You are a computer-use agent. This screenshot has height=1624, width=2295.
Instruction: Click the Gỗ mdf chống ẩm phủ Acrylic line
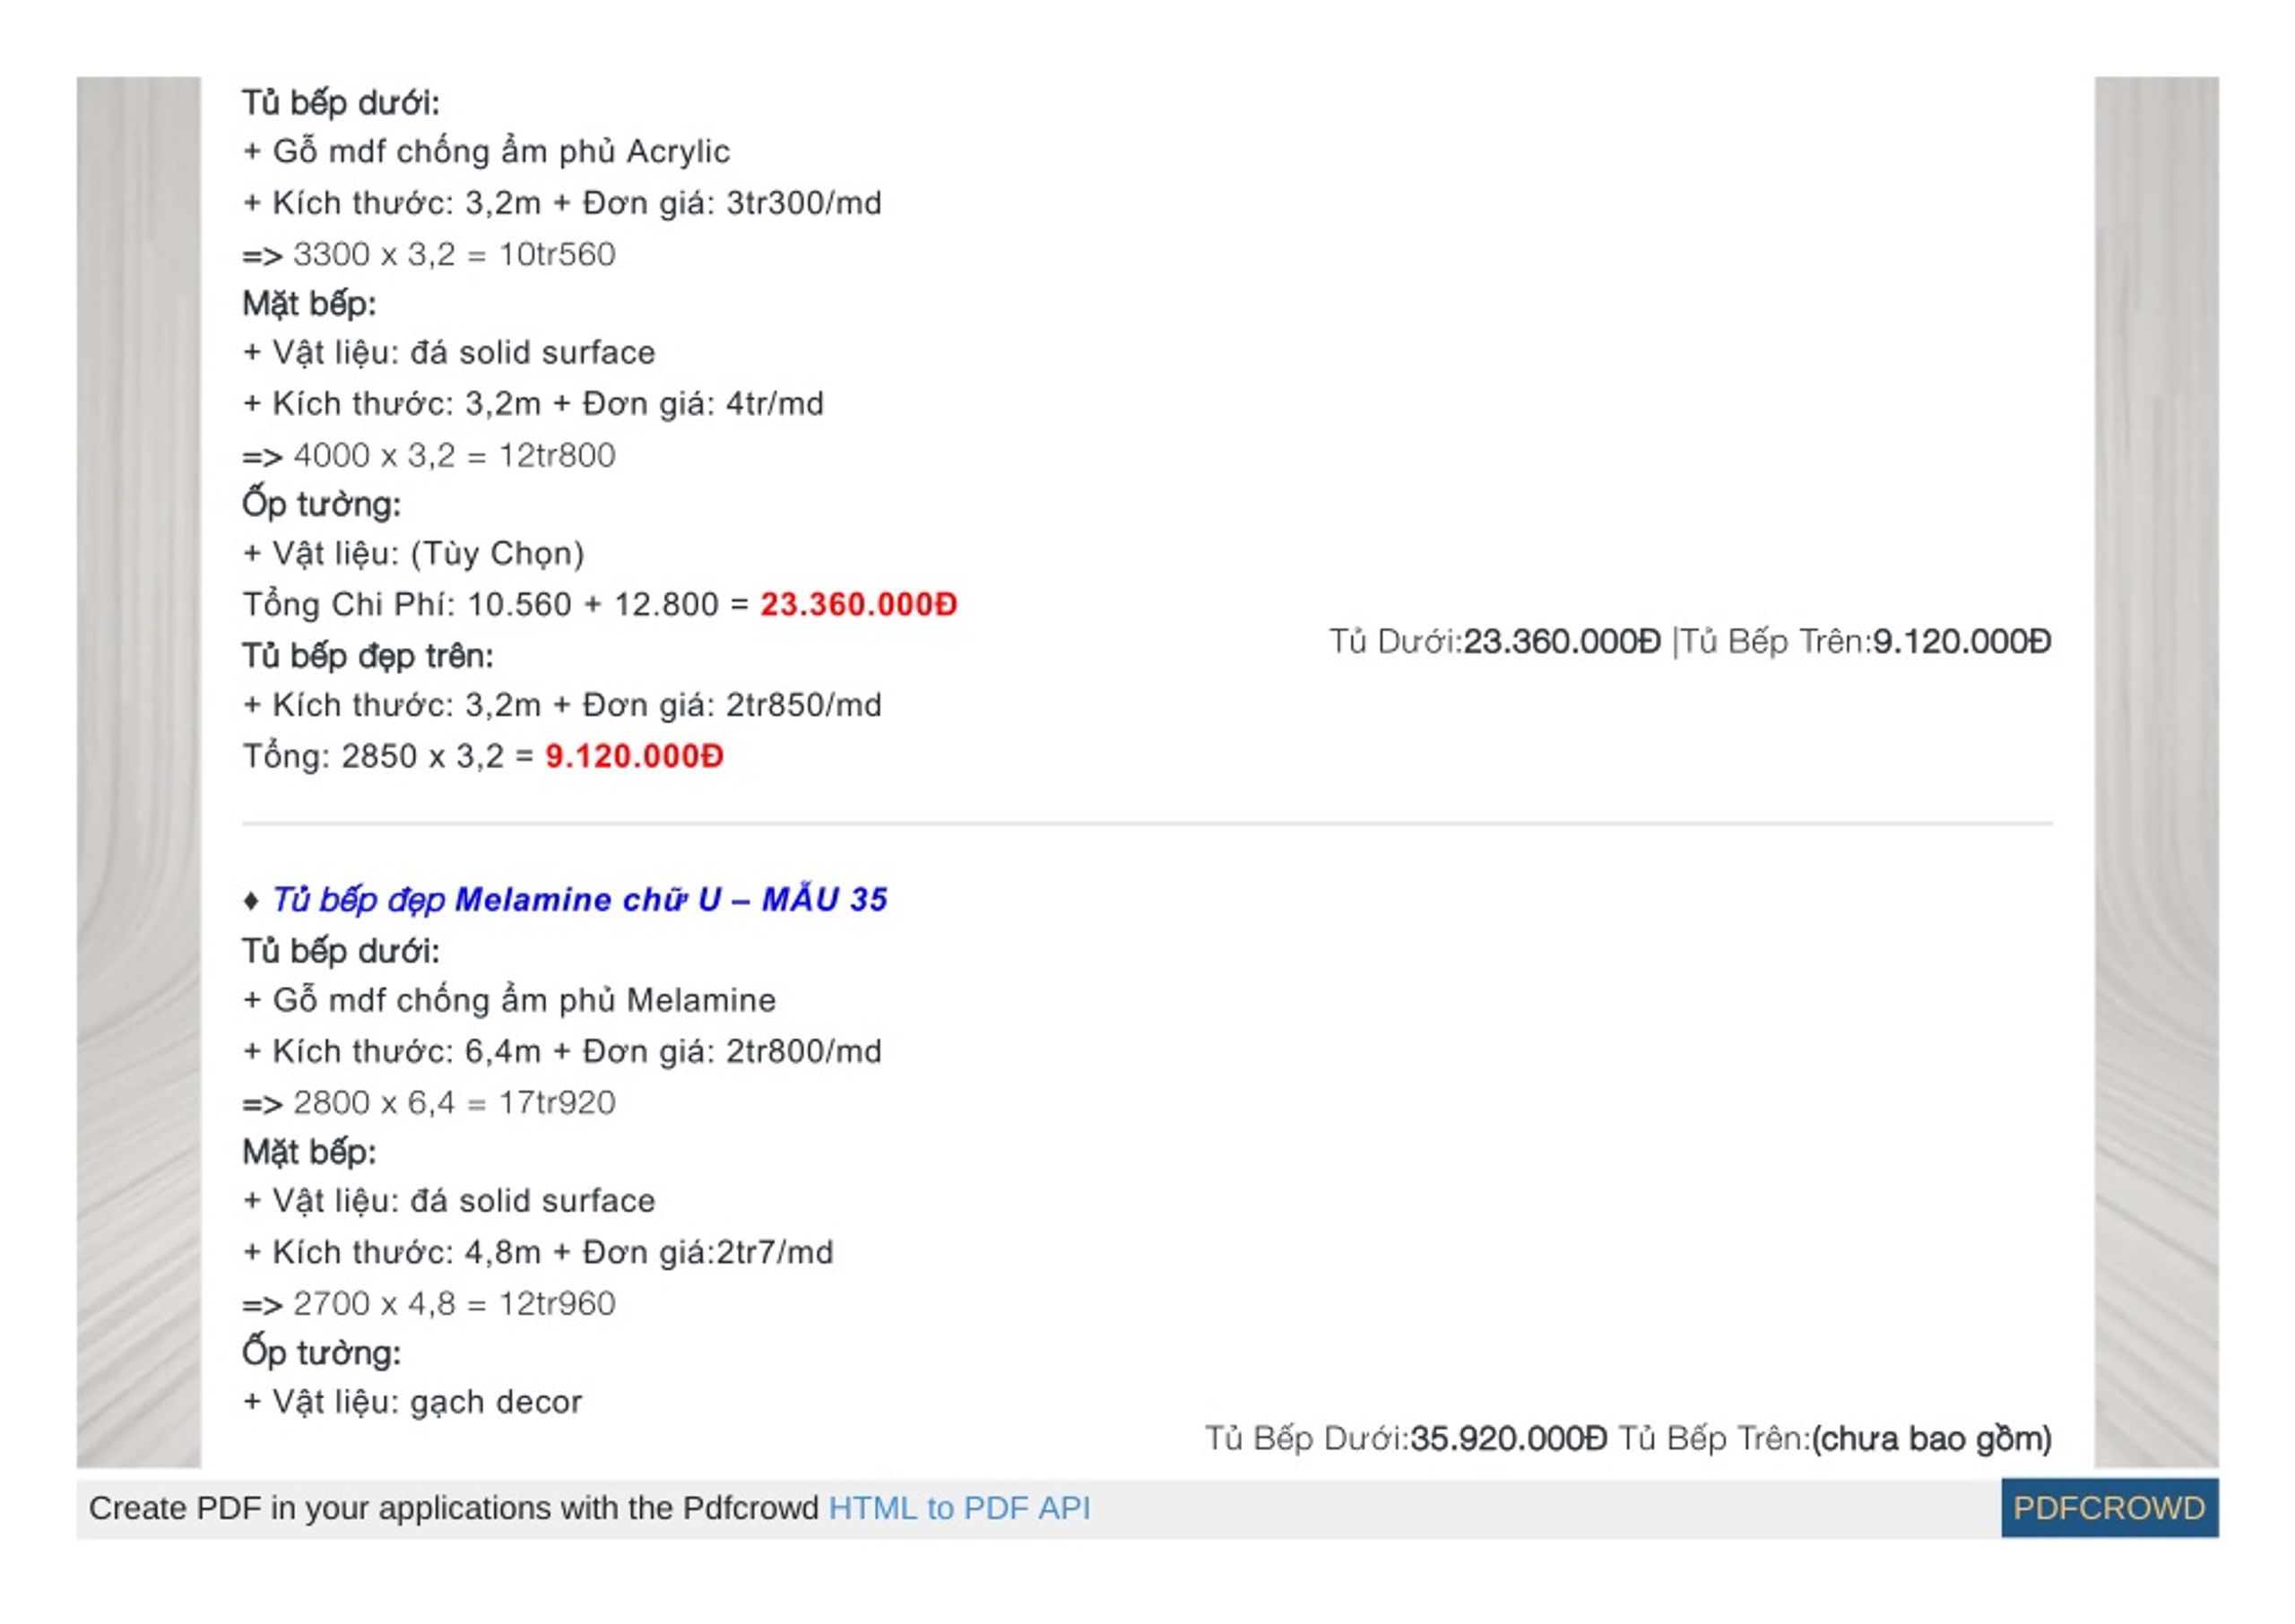click(486, 151)
